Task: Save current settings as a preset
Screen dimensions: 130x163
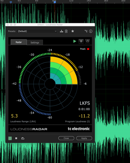Action: (x=62, y=31)
